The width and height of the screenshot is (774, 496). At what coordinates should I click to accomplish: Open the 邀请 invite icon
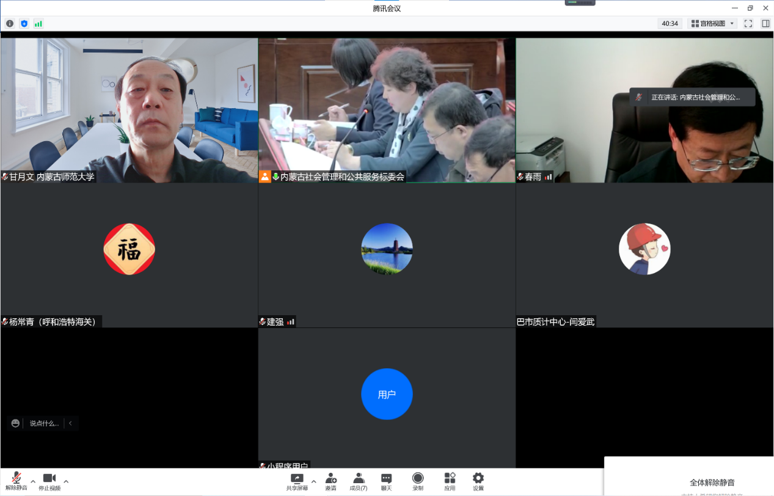point(330,481)
